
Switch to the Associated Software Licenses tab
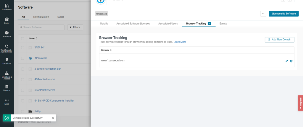click(x=133, y=23)
